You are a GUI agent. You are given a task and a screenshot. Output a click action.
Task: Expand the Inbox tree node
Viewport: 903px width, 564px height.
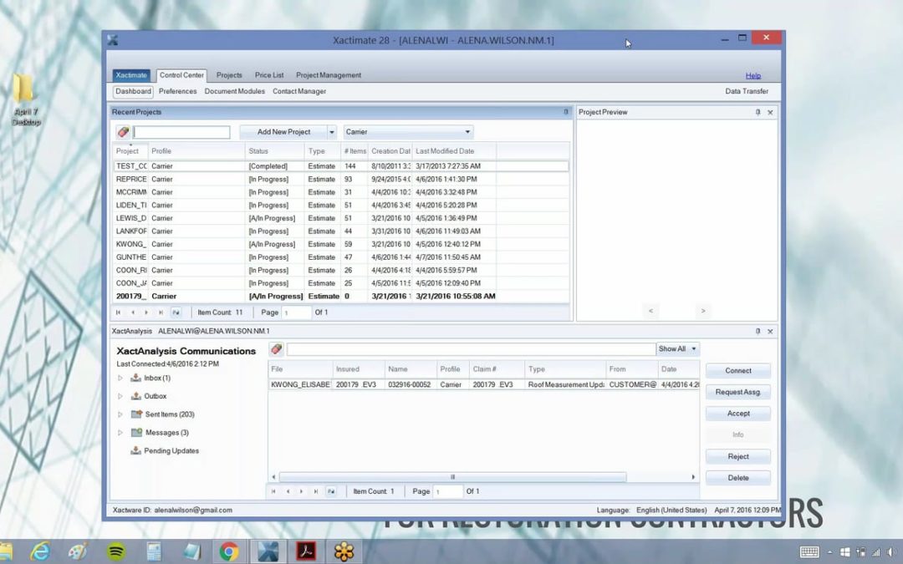click(x=120, y=379)
